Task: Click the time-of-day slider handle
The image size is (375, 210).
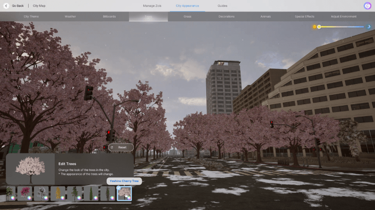Action: click(x=319, y=26)
